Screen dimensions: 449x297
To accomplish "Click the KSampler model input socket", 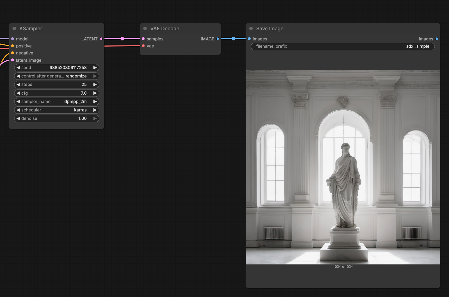I will coord(13,39).
